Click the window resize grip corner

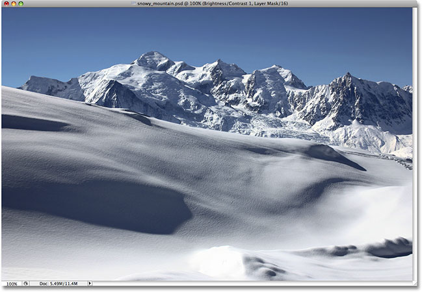point(415,284)
